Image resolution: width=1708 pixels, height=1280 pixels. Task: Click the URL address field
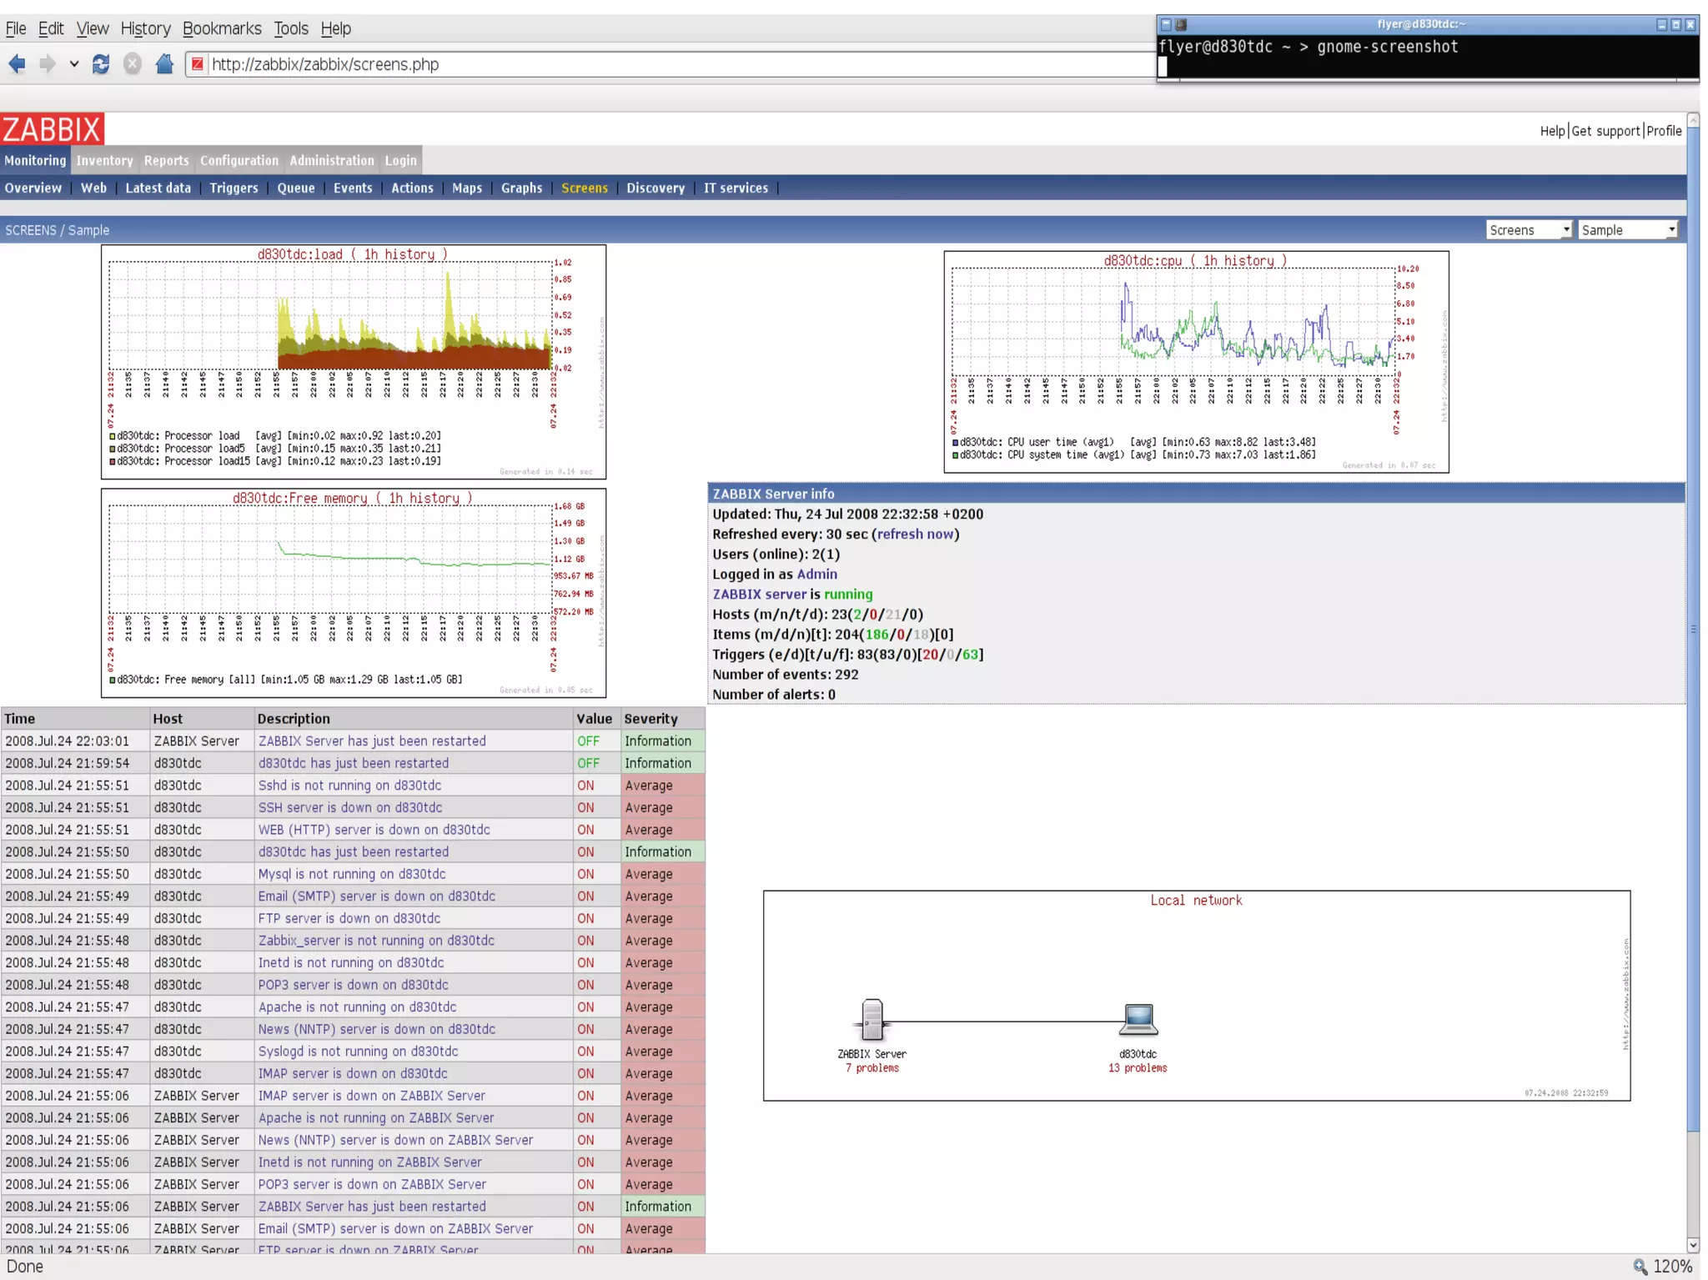click(667, 64)
